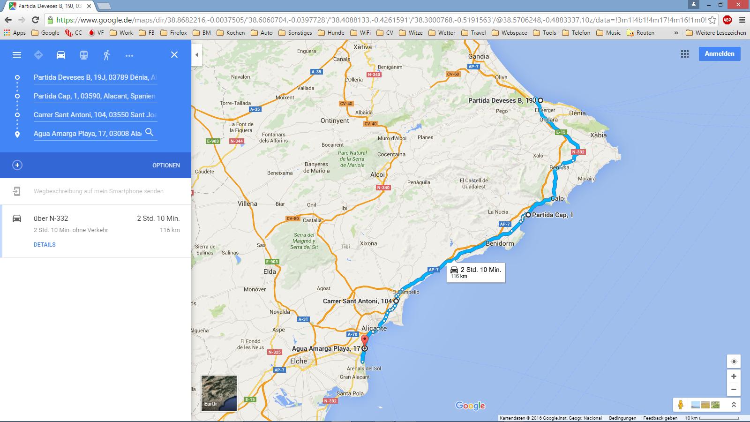Open route DETAILS link
The image size is (750, 422).
coord(45,245)
